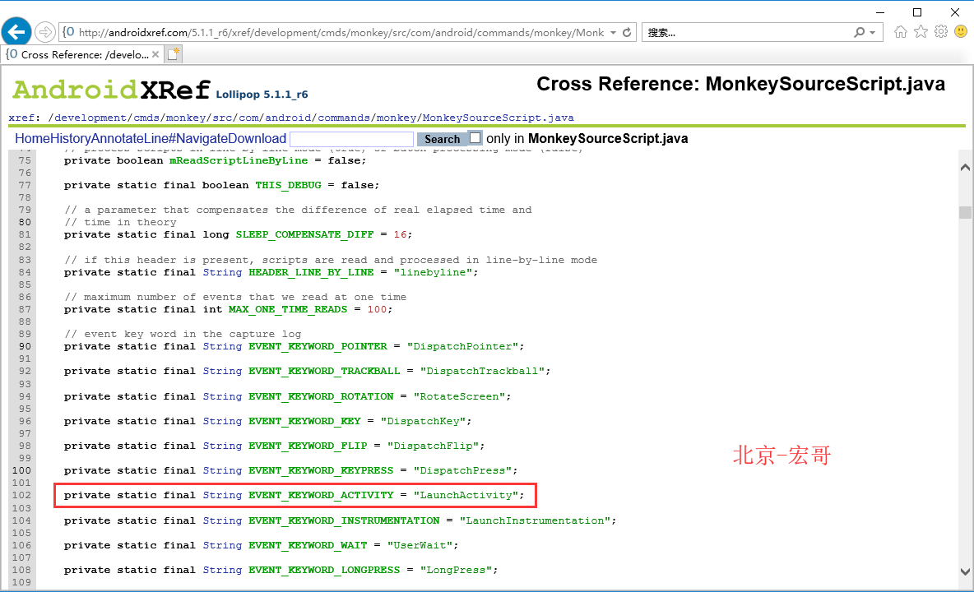Click scrollbar up arrow
The image size is (974, 592).
point(965,167)
